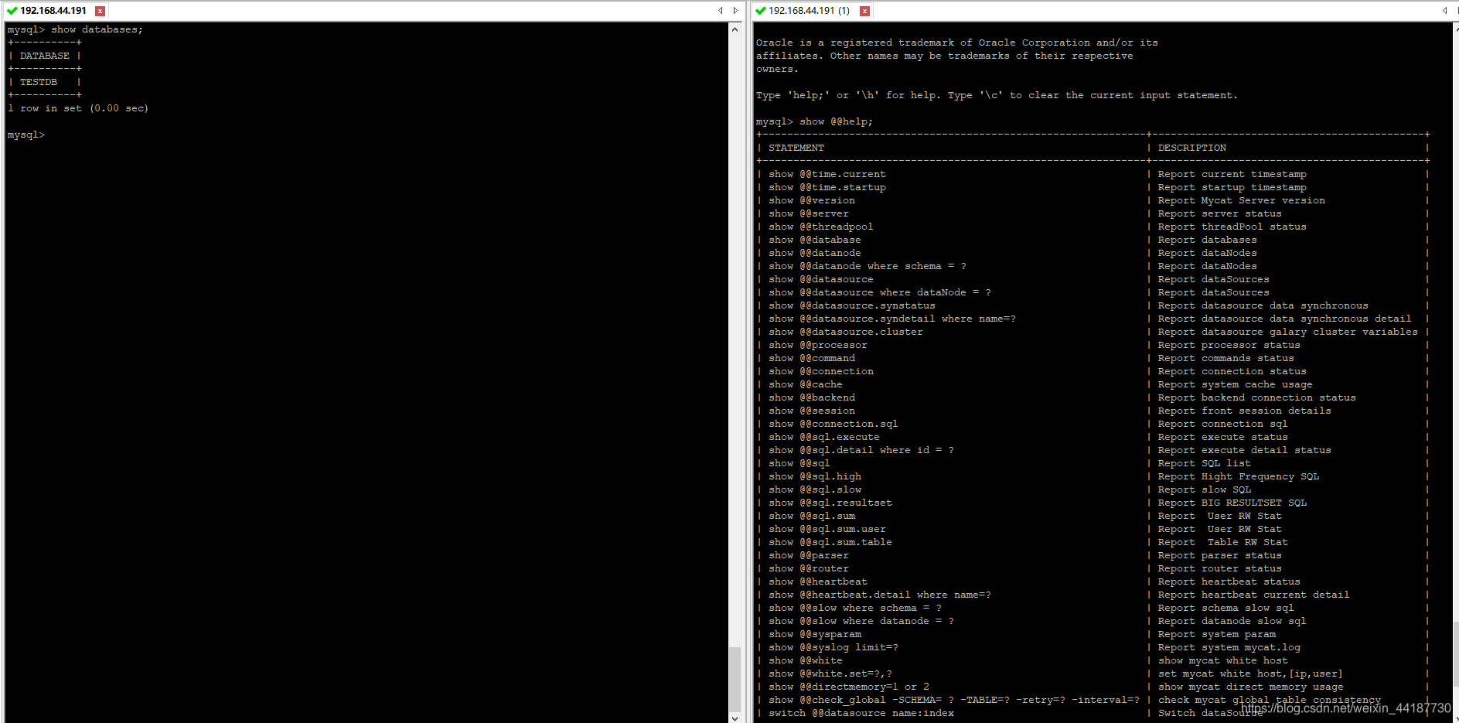The width and height of the screenshot is (1459, 723).
Task: Click 'show @@threadpool' statement
Action: coord(821,227)
